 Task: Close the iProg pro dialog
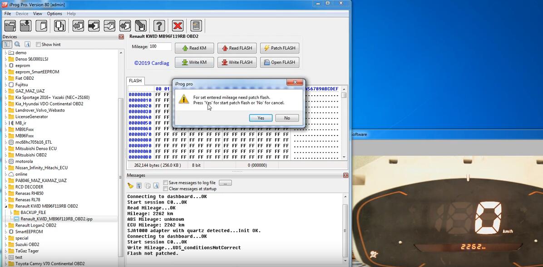295,83
